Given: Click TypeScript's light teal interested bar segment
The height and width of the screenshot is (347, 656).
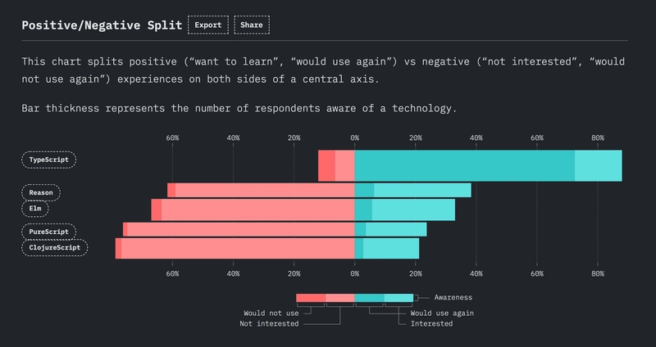Looking at the screenshot, I should point(599,166).
